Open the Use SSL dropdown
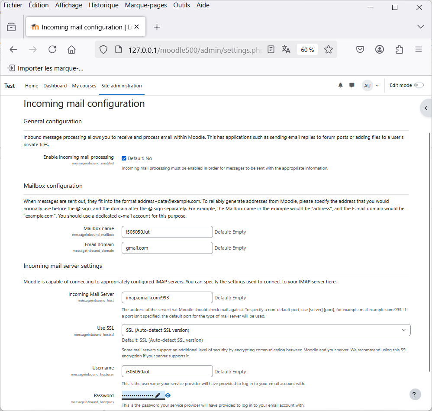This screenshot has width=432, height=411. click(x=266, y=330)
